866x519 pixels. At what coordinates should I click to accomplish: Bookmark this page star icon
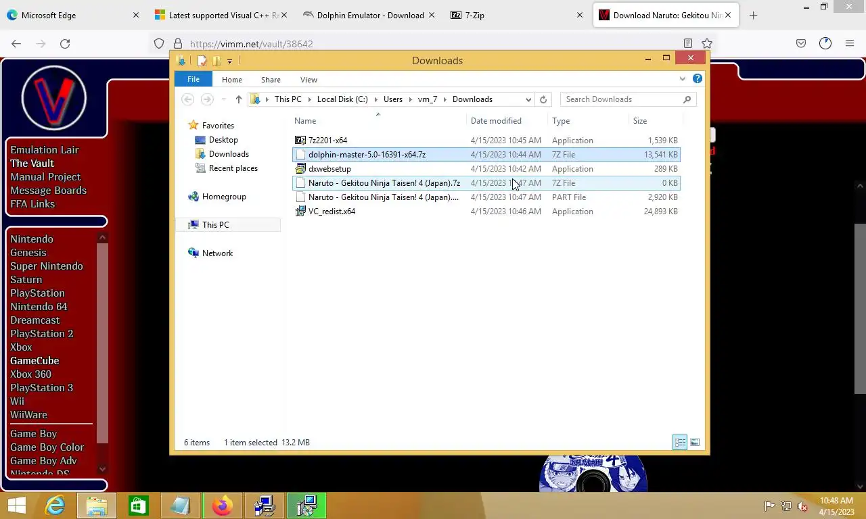coord(706,43)
